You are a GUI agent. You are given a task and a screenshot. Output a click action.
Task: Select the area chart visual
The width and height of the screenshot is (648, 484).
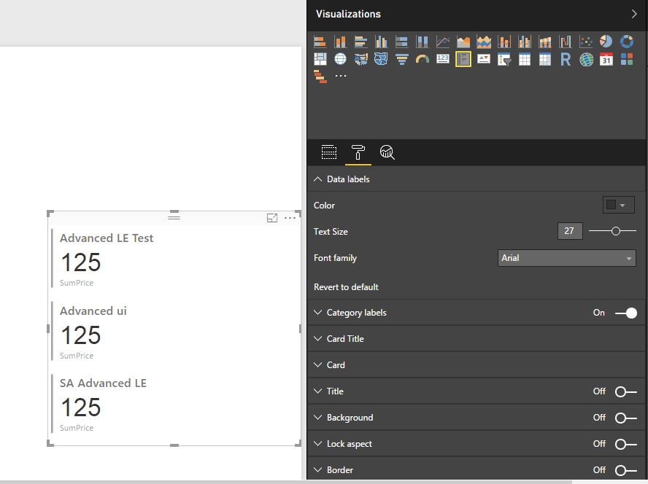(x=463, y=42)
